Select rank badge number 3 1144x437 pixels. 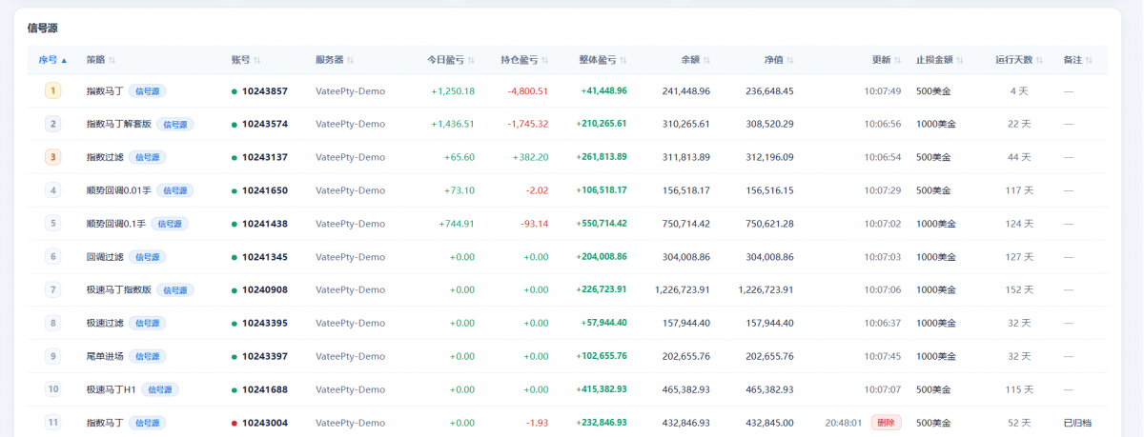tap(53, 157)
